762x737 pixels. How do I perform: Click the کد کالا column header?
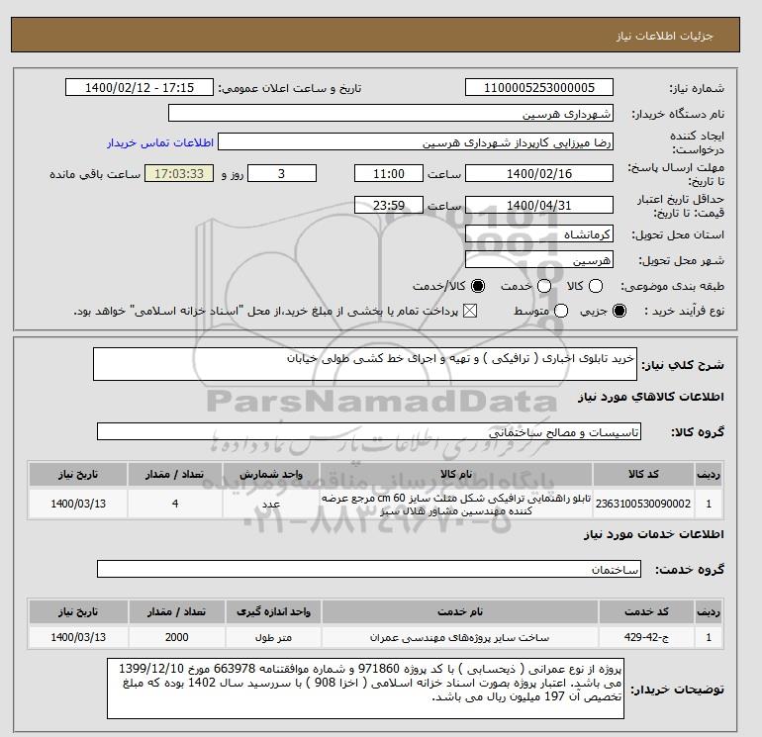[x=643, y=475]
